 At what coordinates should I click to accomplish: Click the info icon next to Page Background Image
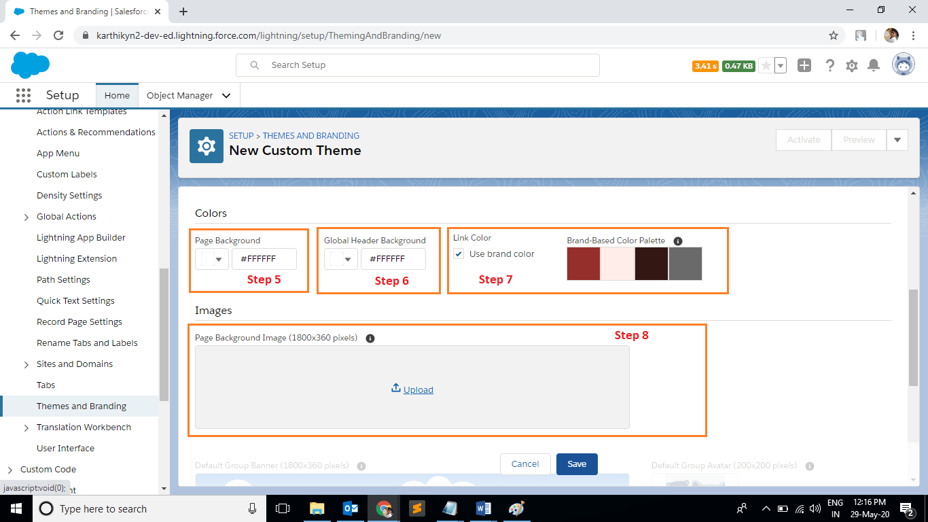tap(370, 337)
